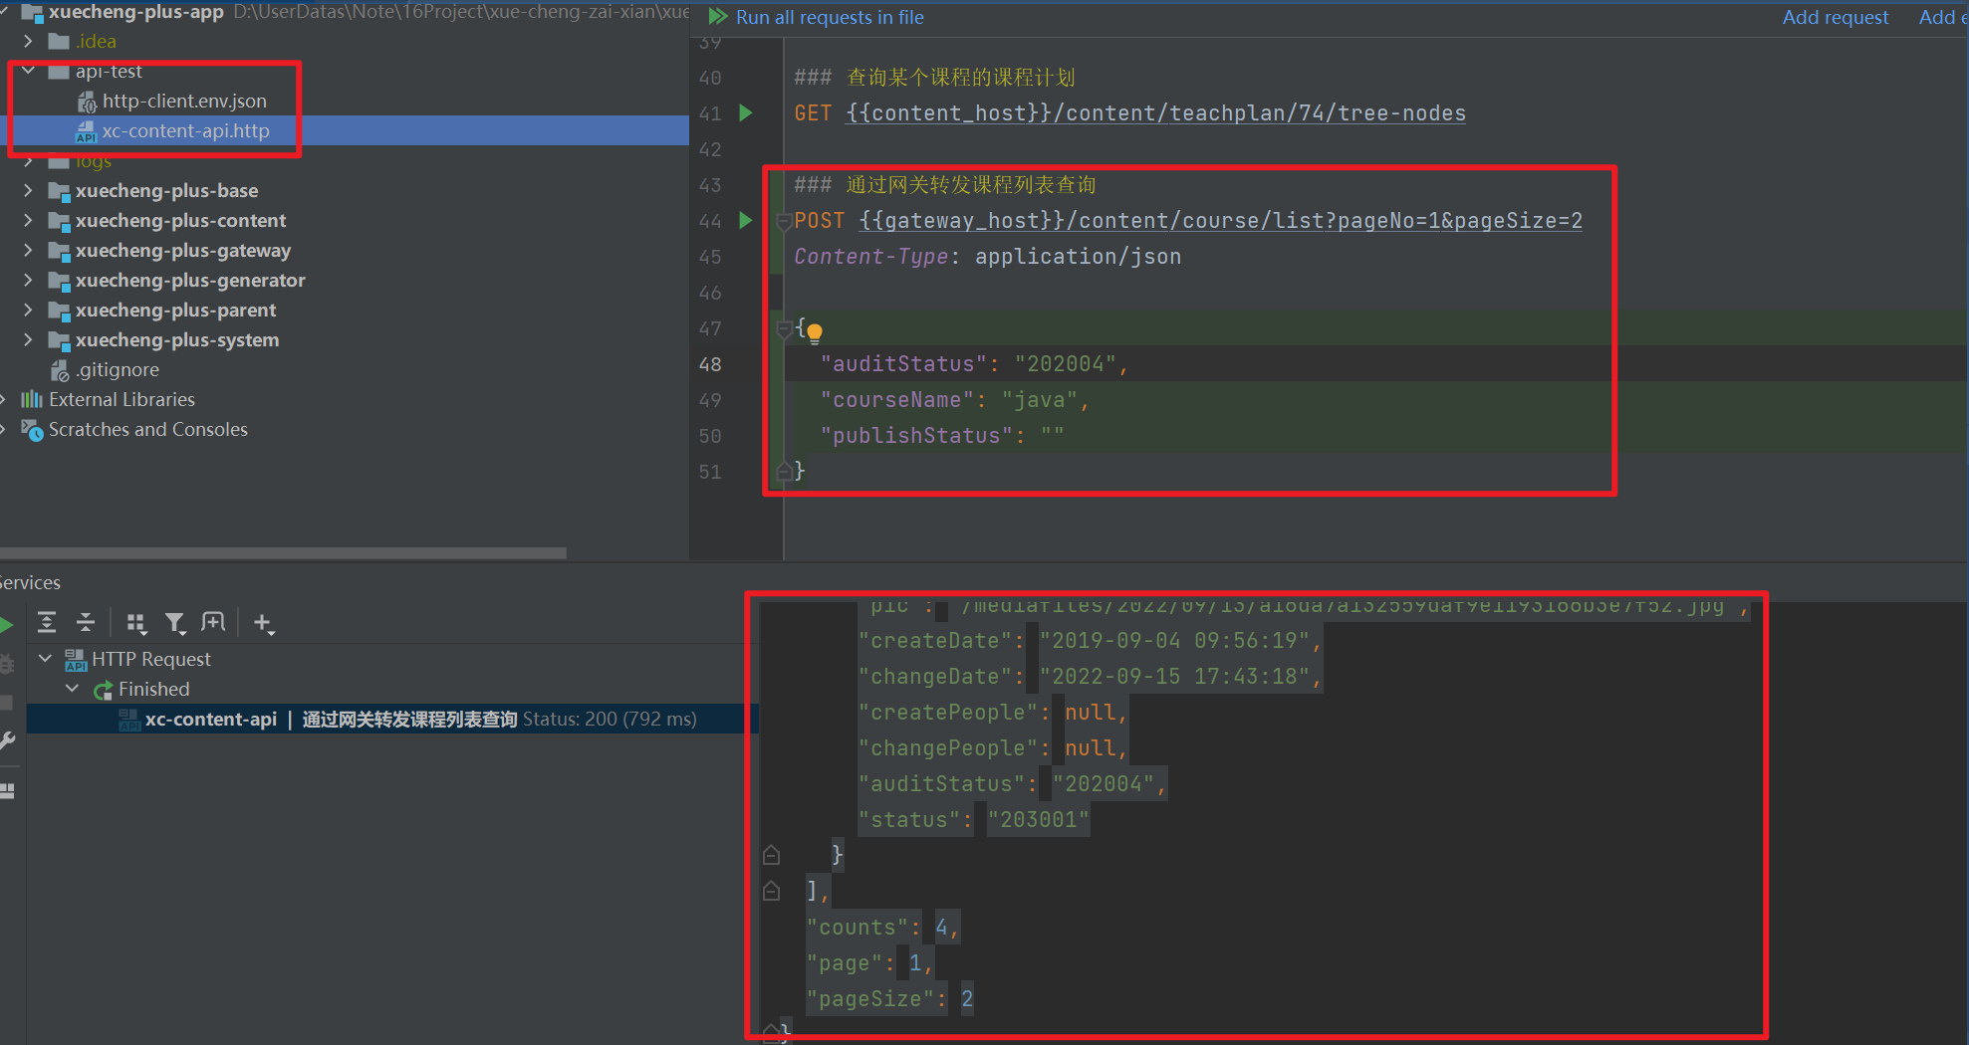Click line number 48 in the gutter
The image size is (1969, 1045).
[710, 364]
